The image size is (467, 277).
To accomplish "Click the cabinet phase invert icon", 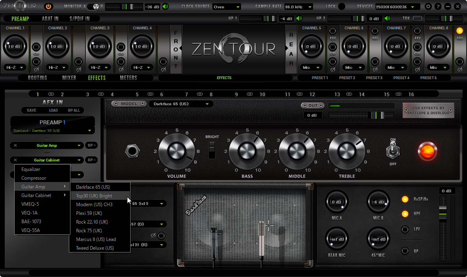I will tap(153, 235).
